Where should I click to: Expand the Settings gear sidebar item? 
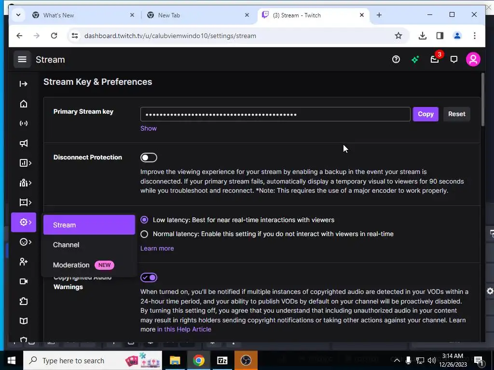[x=24, y=222]
